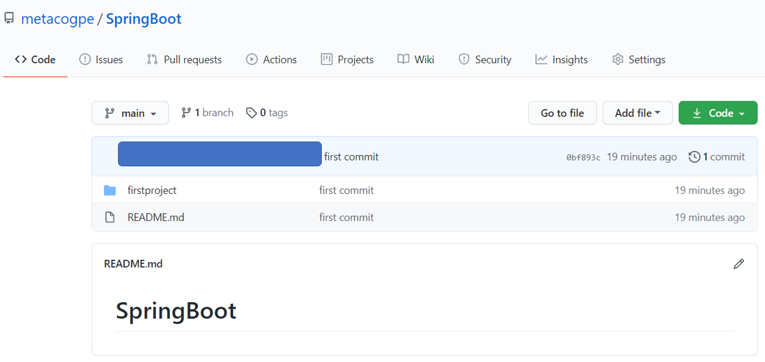Go to the Pull requests tab
The height and width of the screenshot is (362, 765).
tap(185, 59)
